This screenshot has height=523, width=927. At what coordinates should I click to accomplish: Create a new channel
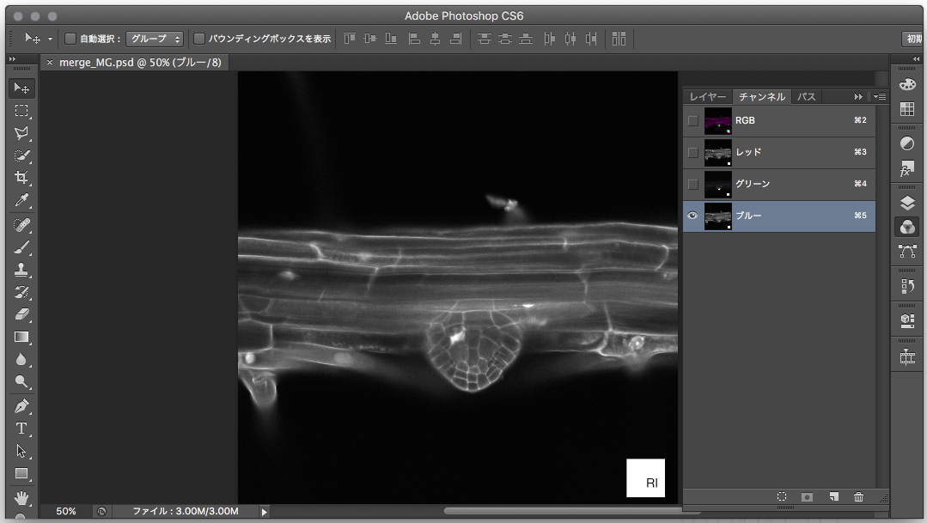833,496
